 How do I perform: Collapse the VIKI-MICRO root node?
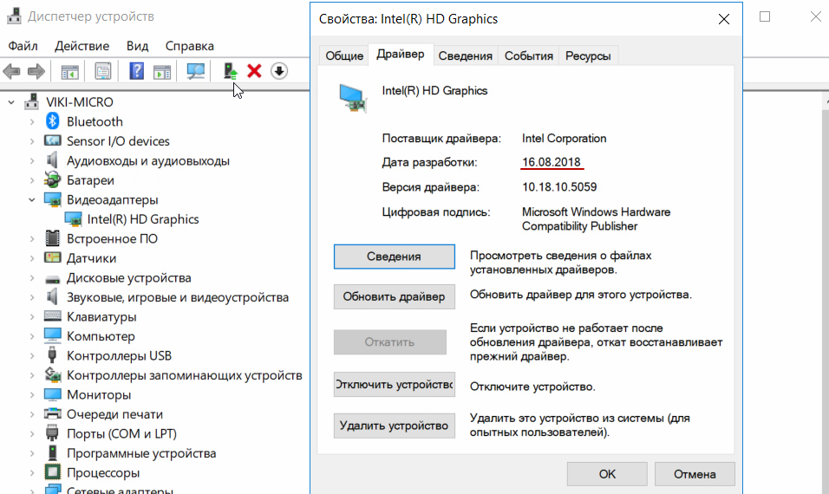coord(11,102)
